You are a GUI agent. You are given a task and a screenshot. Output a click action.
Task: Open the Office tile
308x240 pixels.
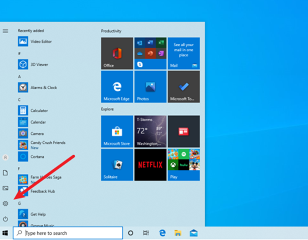pyautogui.click(x=117, y=53)
